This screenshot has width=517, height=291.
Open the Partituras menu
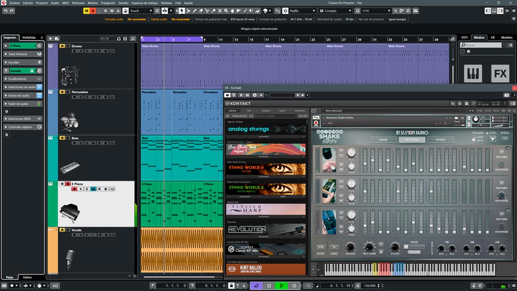(x=78, y=3)
